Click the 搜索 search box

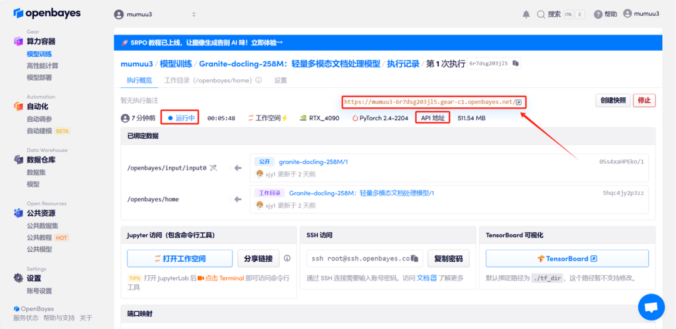point(560,14)
